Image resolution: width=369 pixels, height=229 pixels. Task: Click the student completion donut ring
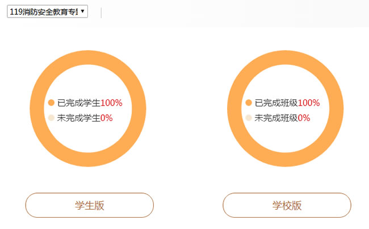(x=88, y=57)
